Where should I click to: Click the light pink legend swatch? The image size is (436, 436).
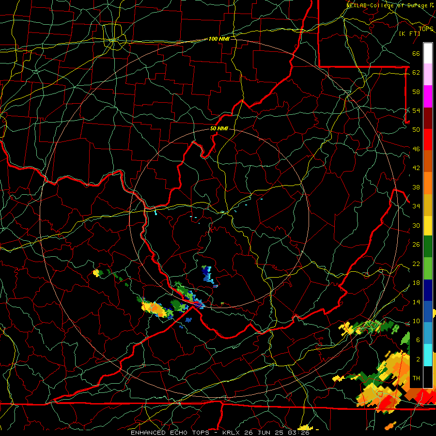(x=428, y=75)
